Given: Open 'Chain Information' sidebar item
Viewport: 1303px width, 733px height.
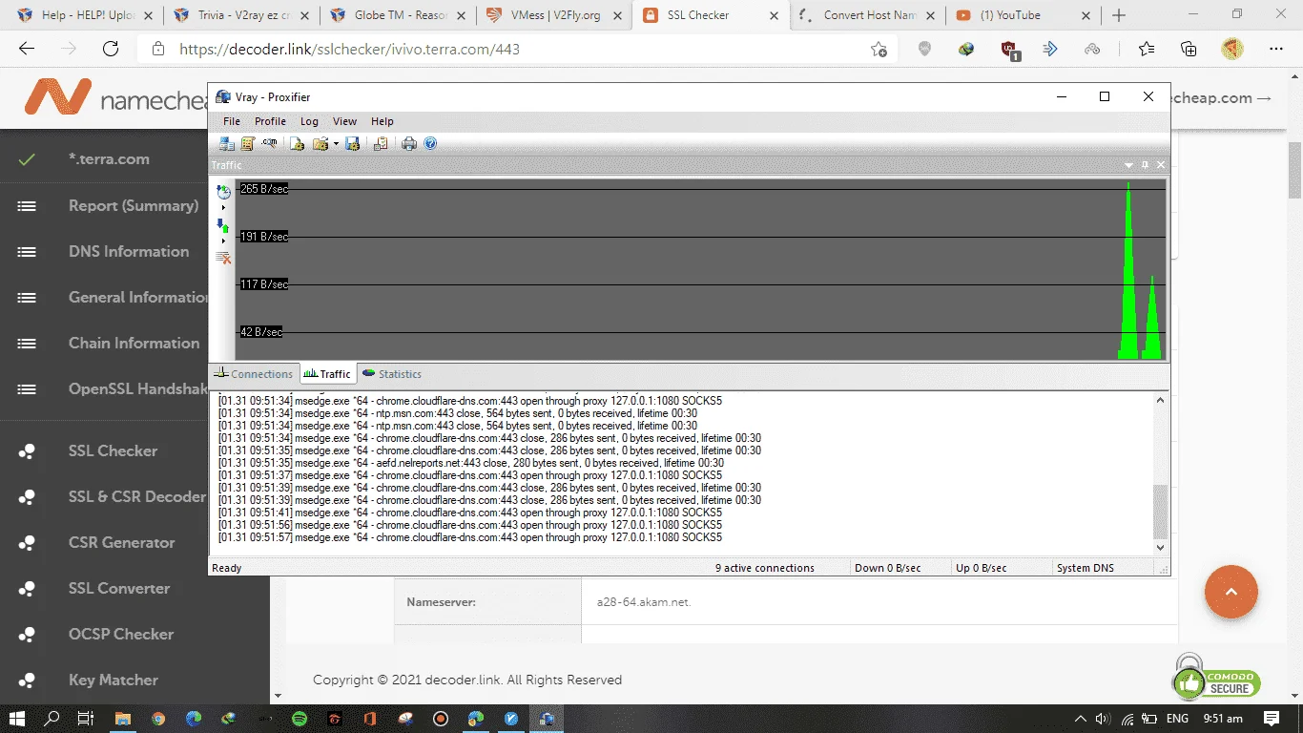Looking at the screenshot, I should [x=134, y=343].
